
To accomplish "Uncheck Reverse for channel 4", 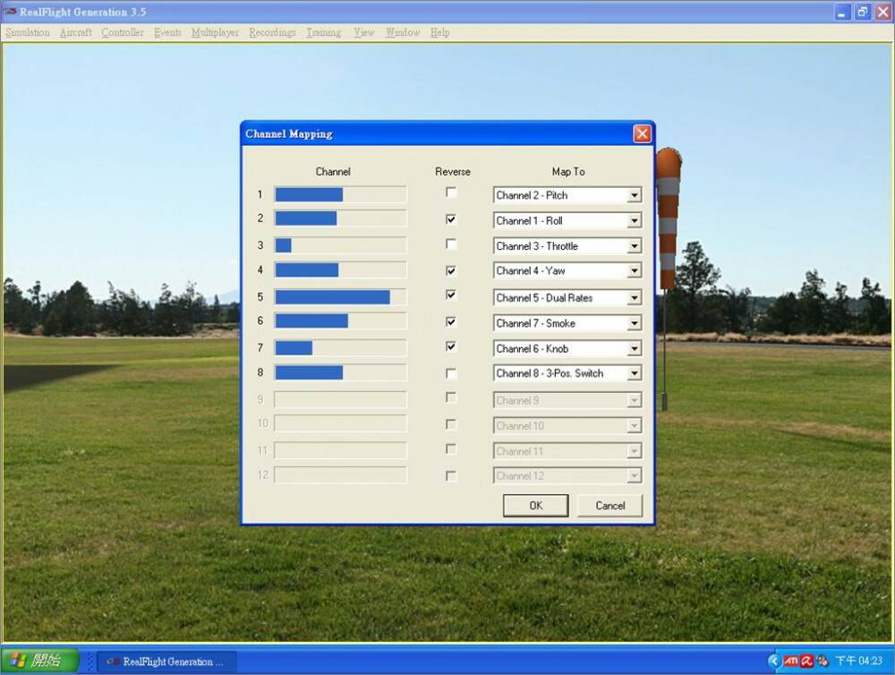I will (x=451, y=270).
